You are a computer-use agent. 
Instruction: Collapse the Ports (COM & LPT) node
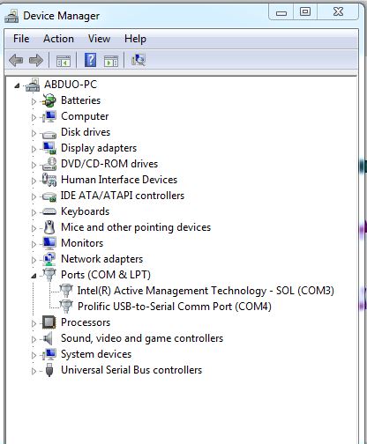click(34, 276)
